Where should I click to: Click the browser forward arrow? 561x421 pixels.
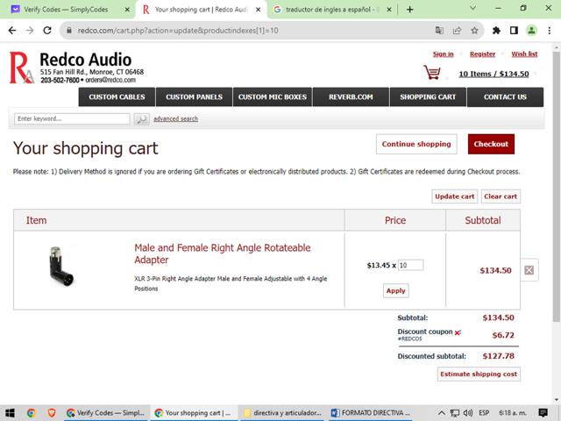[30, 31]
